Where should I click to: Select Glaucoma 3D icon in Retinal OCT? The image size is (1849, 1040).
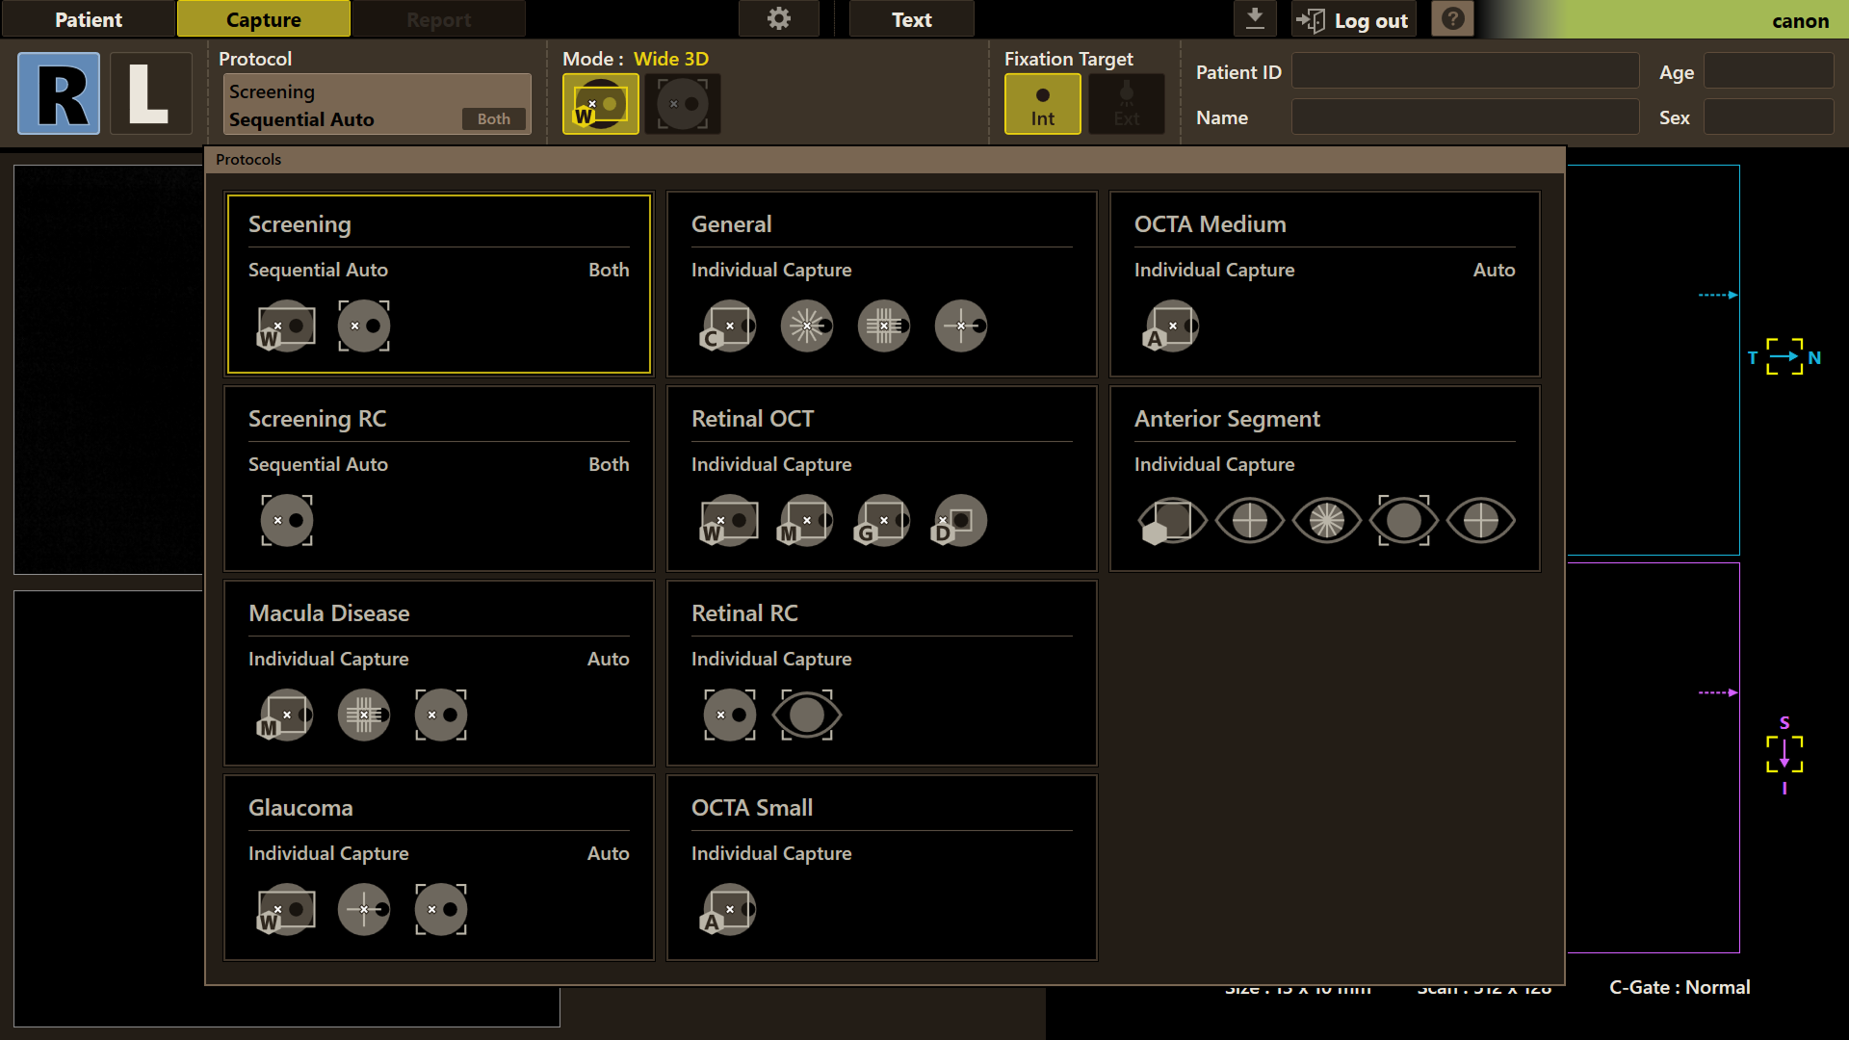tap(883, 521)
